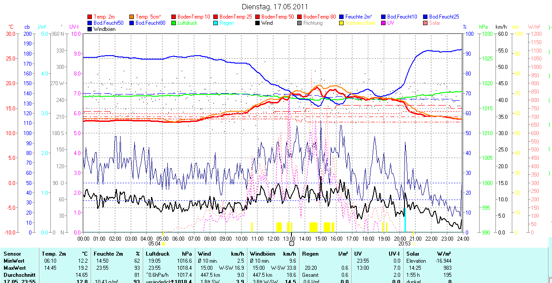This screenshot has height=283, width=552.
Task: Click the green Luftdruck legend square
Action: tap(174, 23)
